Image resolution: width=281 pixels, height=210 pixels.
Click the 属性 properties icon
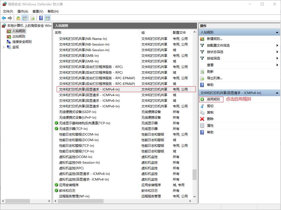click(x=202, y=126)
